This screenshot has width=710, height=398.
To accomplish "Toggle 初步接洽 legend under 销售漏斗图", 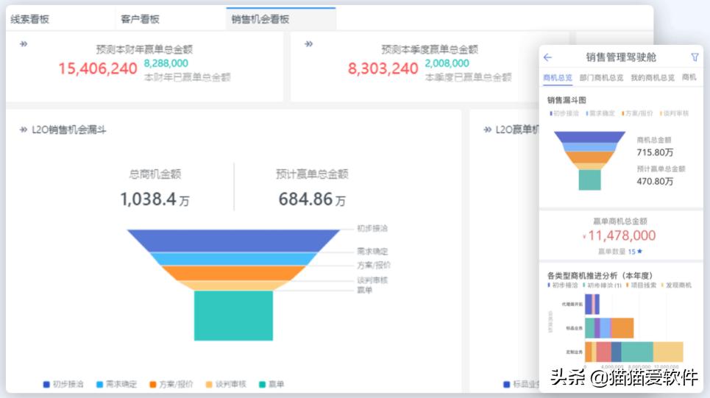I will click(x=564, y=113).
